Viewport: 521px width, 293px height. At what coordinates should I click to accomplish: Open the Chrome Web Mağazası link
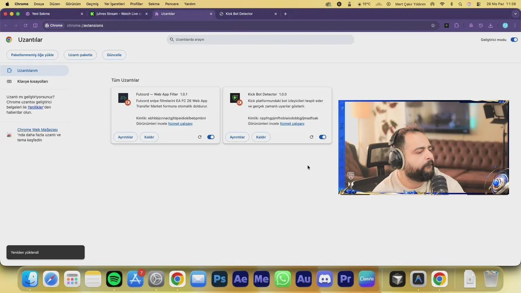point(37,130)
